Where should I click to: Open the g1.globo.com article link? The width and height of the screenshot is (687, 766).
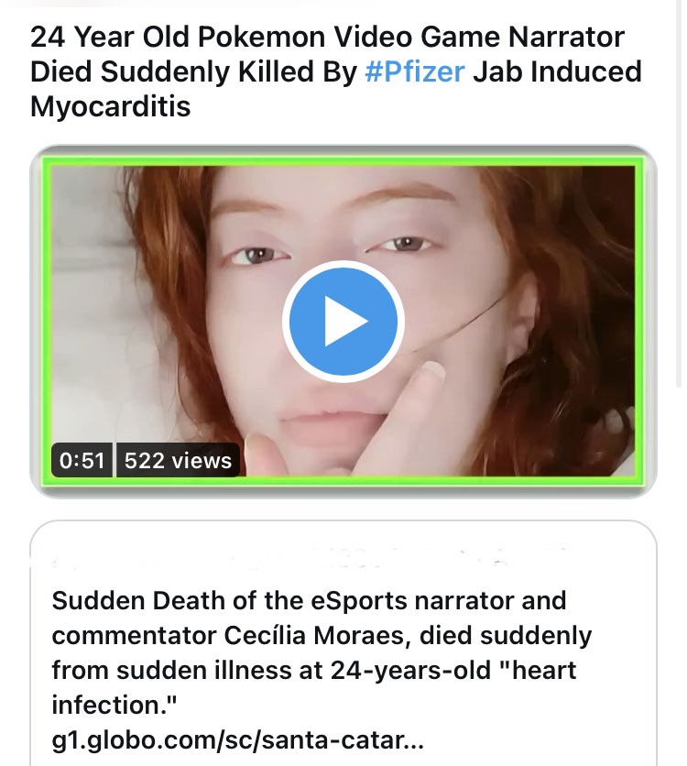(x=237, y=739)
